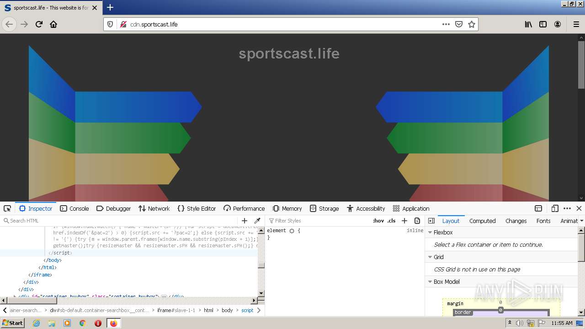Bookmark this page with star
585x329 pixels.
[x=472, y=24]
